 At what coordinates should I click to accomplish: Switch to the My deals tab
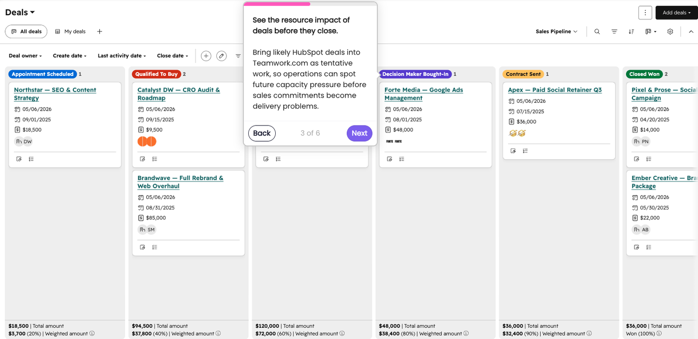coord(70,31)
